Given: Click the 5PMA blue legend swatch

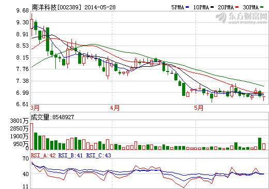Looking at the screenshot, I should (187, 7).
